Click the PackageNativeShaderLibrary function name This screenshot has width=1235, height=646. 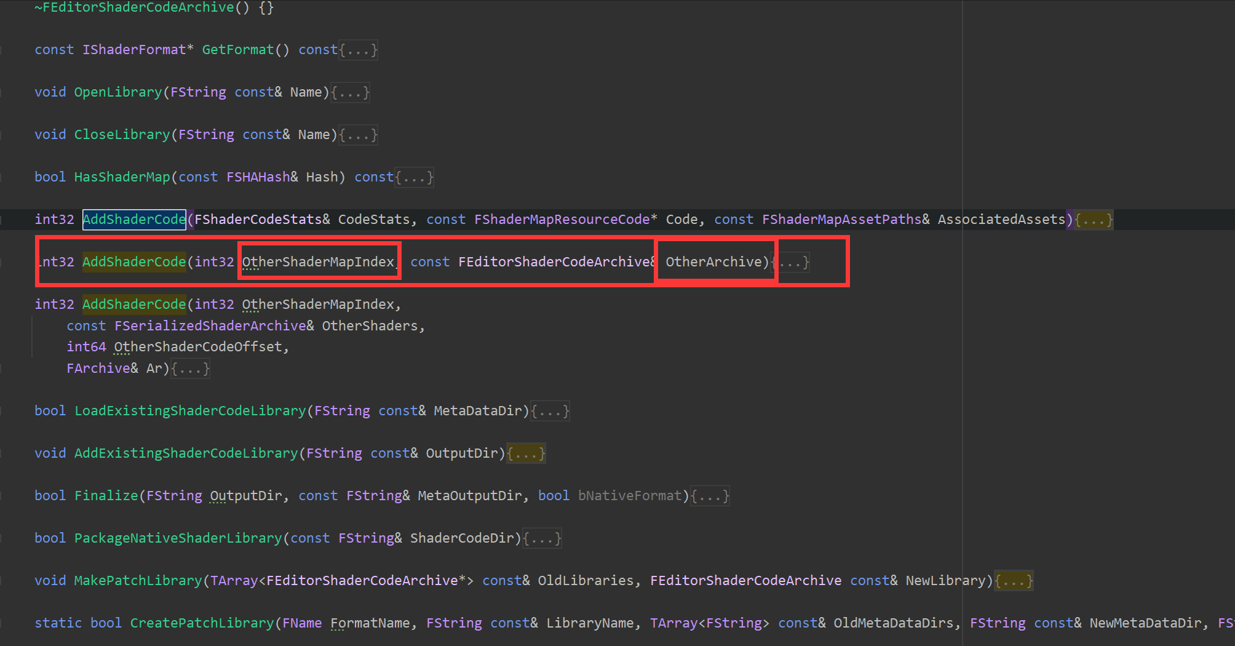[x=178, y=538]
